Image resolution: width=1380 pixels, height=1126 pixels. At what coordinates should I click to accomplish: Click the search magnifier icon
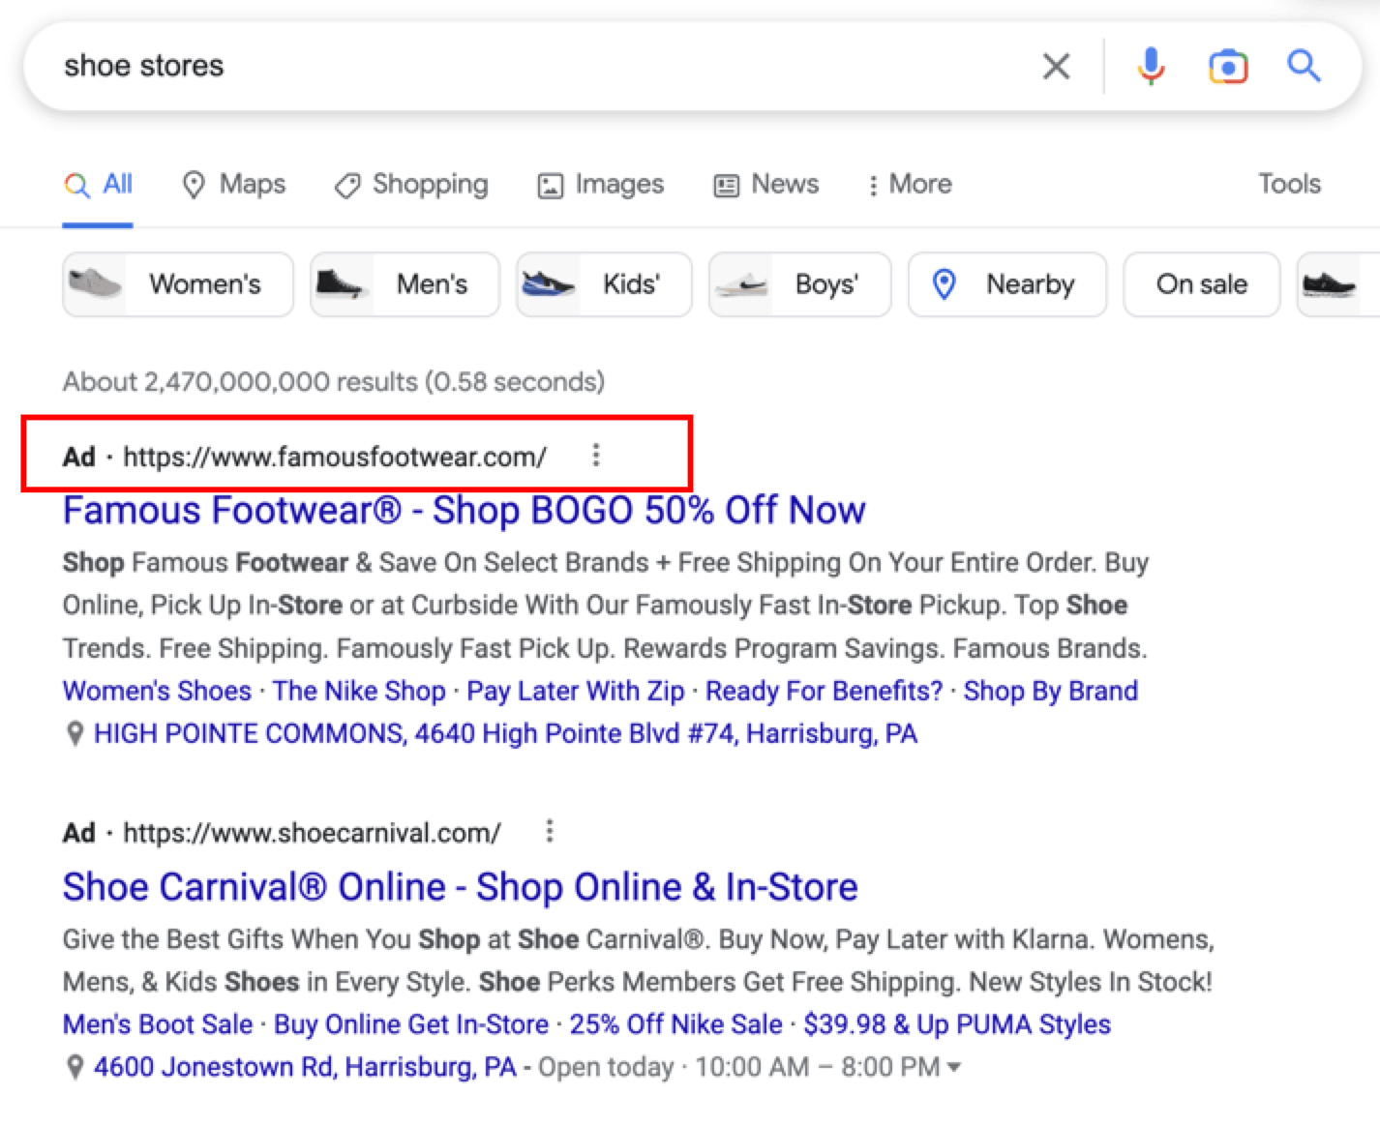click(x=1304, y=66)
